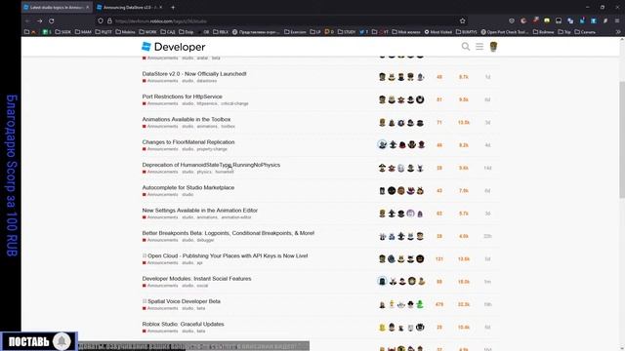Go back with the browser back arrow

click(27, 20)
